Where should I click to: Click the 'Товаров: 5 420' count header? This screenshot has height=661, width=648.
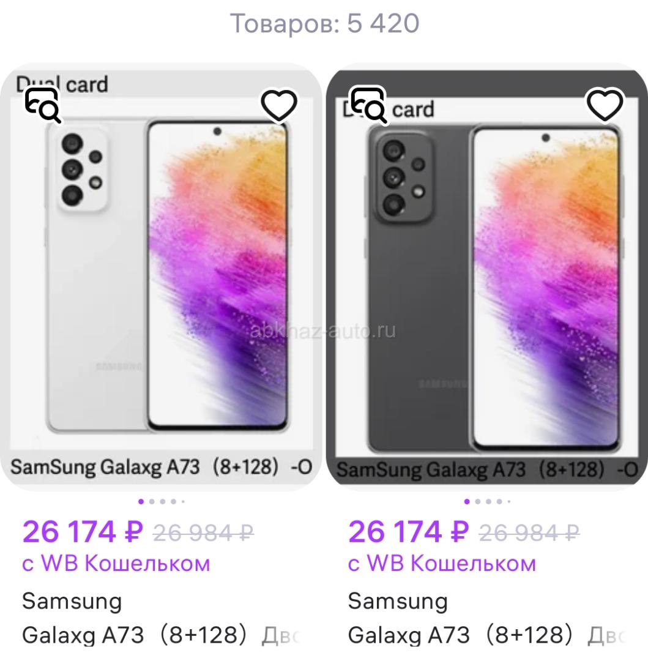[x=324, y=23]
